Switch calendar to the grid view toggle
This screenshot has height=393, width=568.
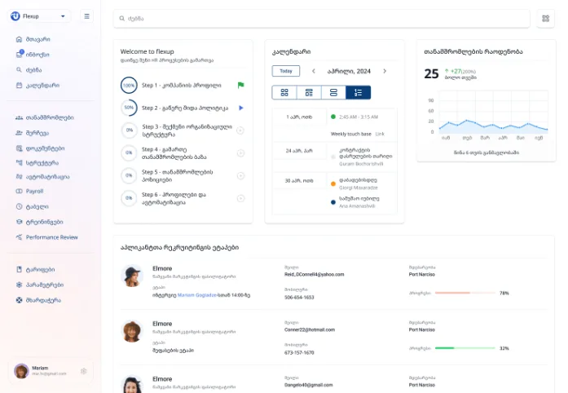284,92
